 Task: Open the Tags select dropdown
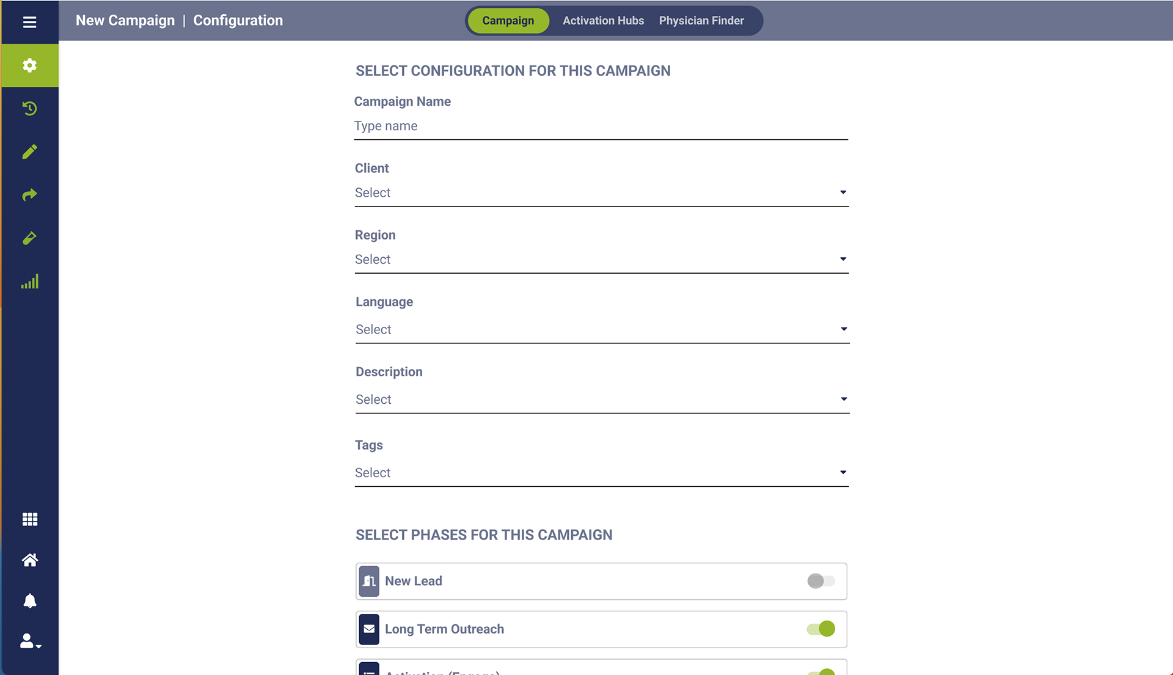click(601, 473)
